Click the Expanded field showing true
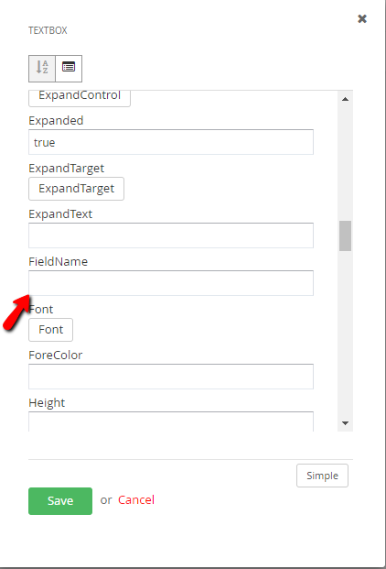This screenshot has height=569, width=386. pyautogui.click(x=171, y=142)
